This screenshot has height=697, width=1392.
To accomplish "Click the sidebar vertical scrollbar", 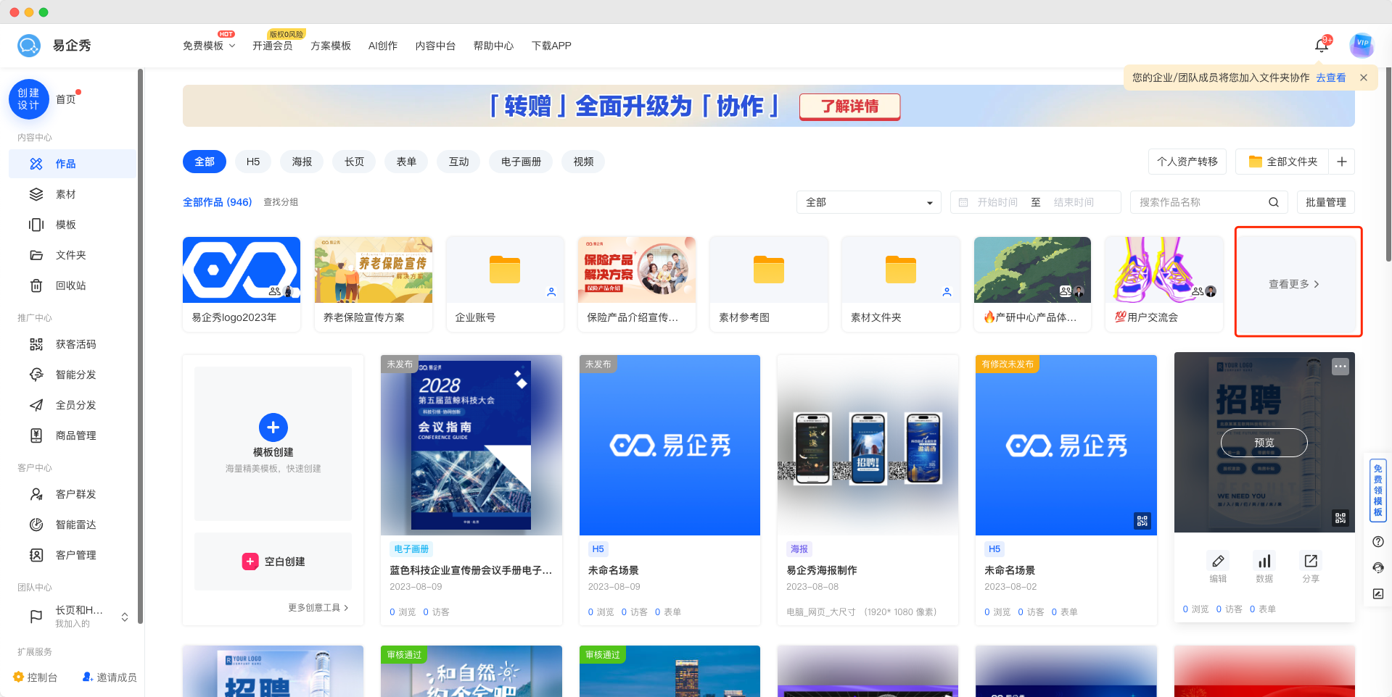I will [140, 346].
